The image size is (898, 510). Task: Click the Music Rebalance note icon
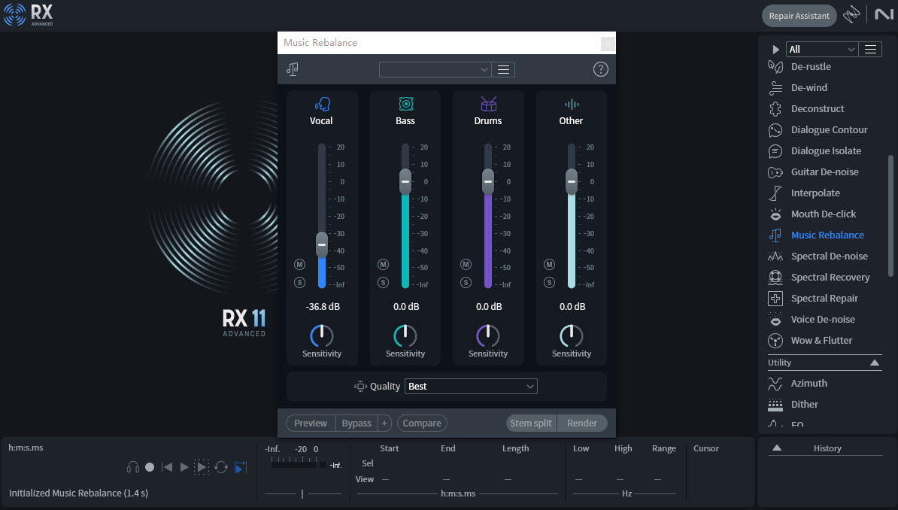click(292, 69)
